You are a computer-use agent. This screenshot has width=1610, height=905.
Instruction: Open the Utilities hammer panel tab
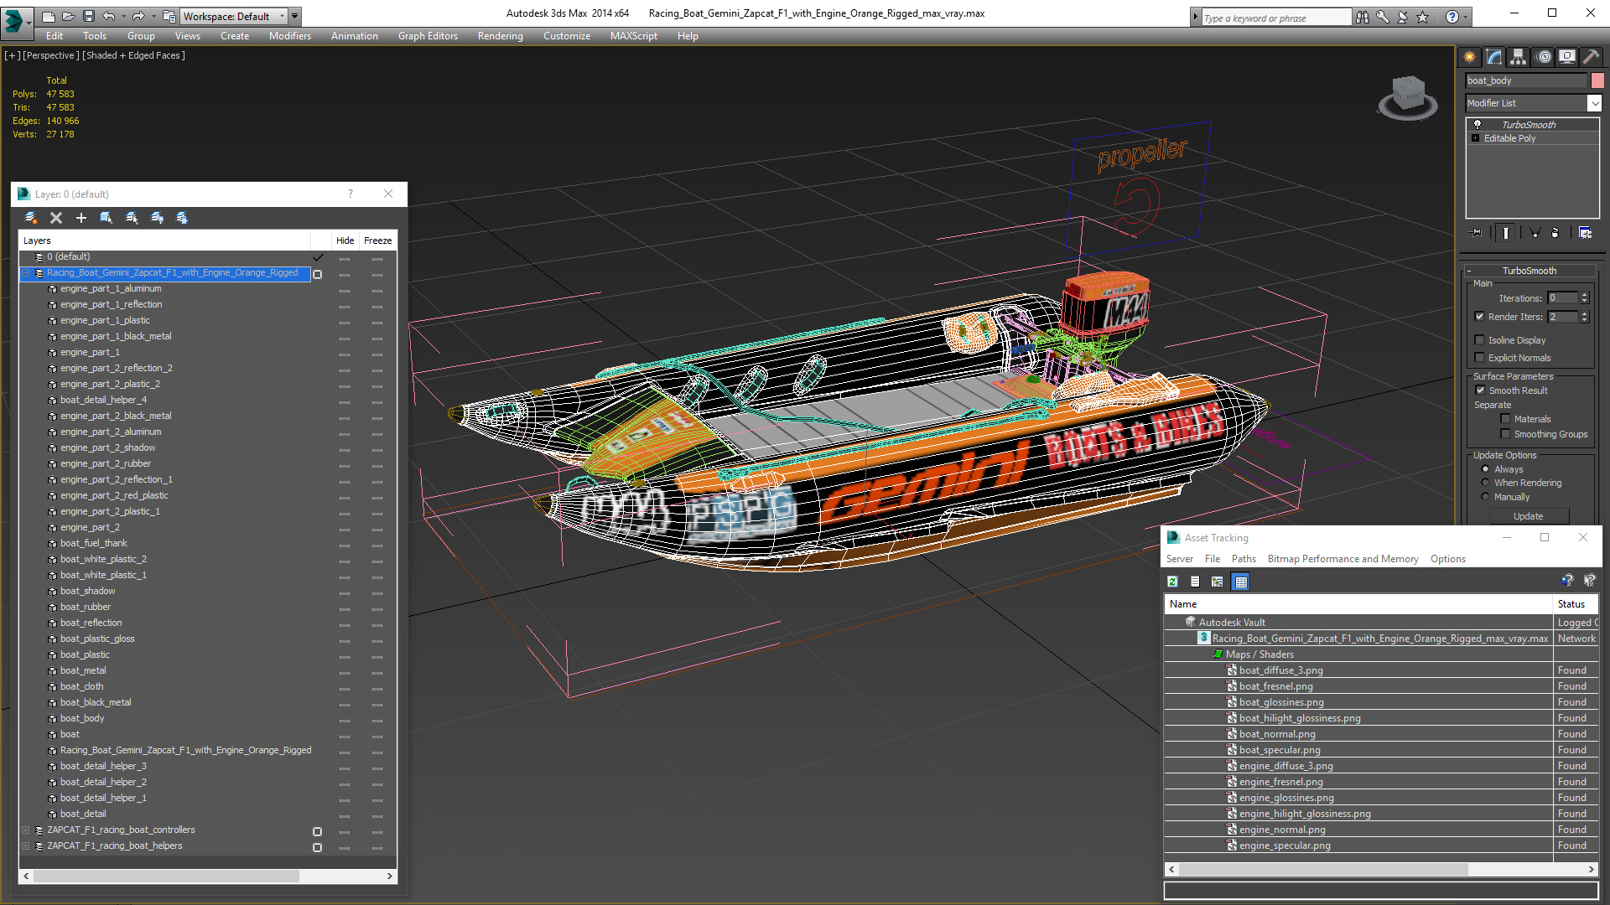(1591, 57)
